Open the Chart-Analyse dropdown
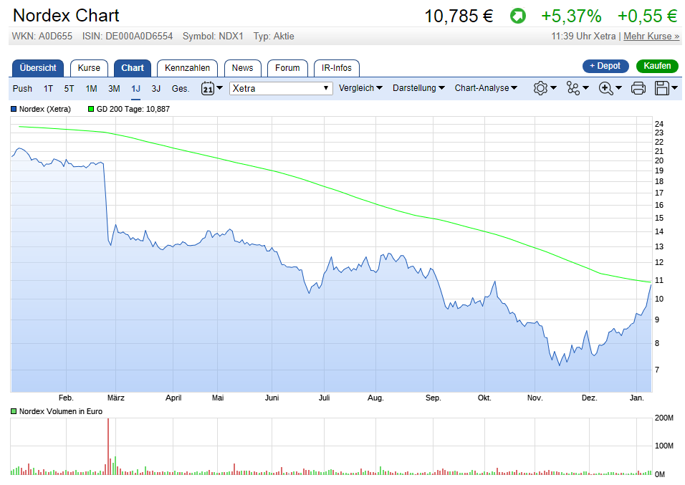 point(486,88)
